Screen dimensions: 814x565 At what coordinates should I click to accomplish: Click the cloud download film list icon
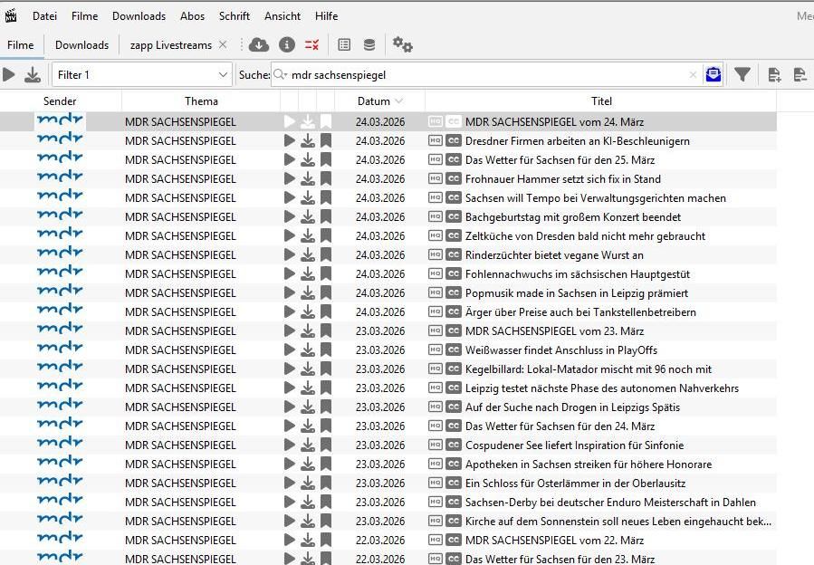click(x=259, y=44)
